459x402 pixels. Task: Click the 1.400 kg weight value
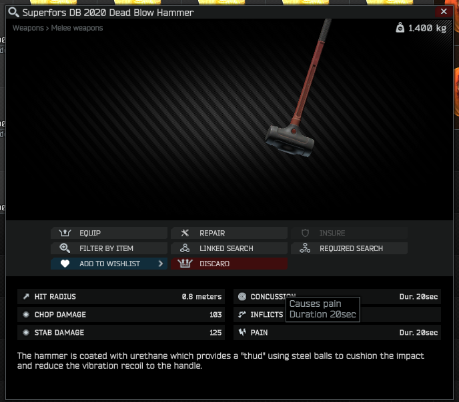click(x=427, y=28)
